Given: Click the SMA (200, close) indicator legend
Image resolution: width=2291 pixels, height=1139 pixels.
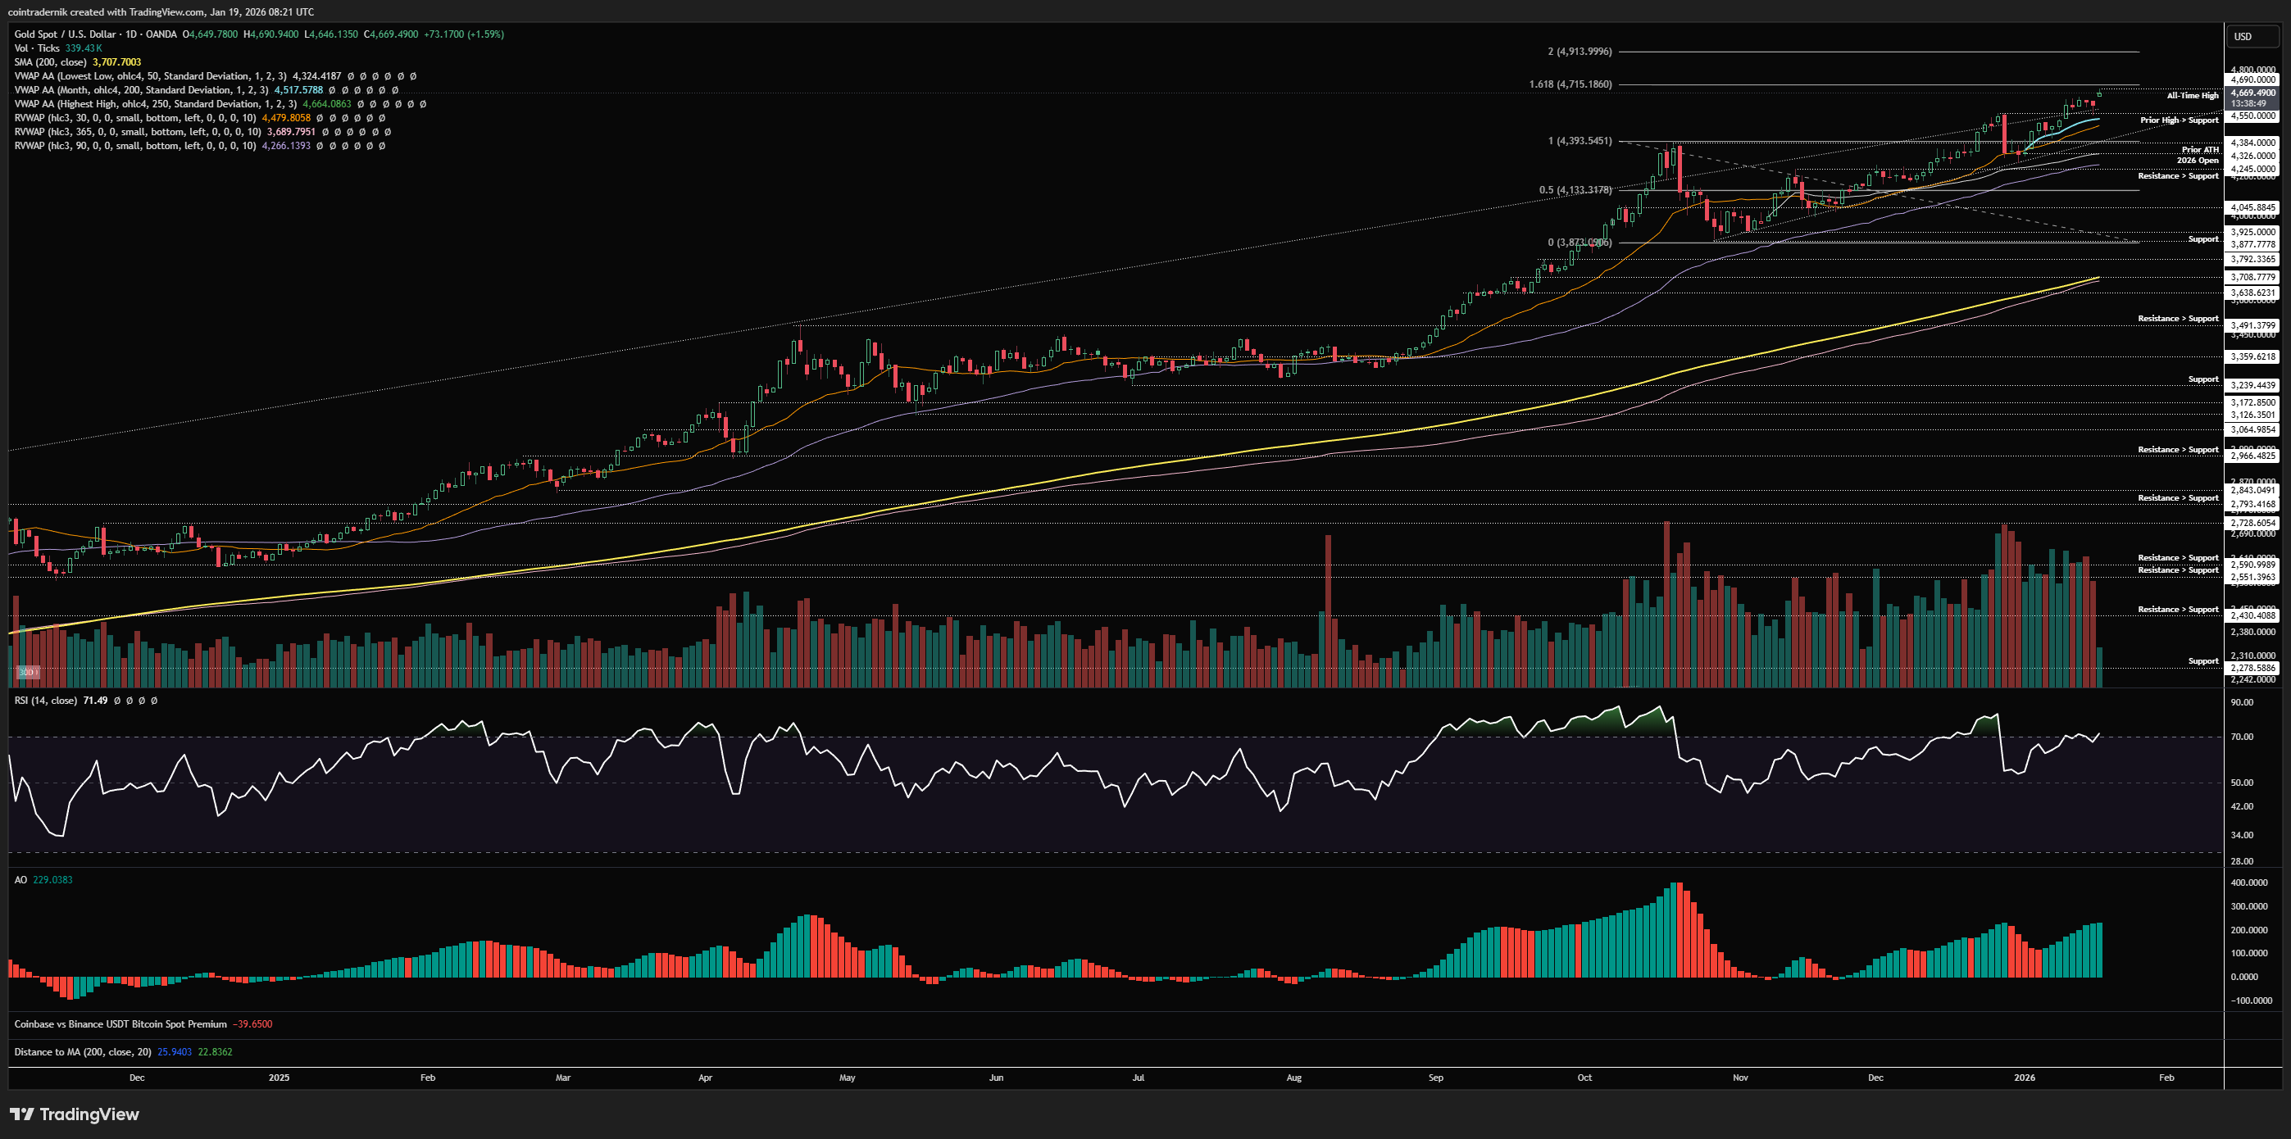Looking at the screenshot, I should tap(51, 62).
